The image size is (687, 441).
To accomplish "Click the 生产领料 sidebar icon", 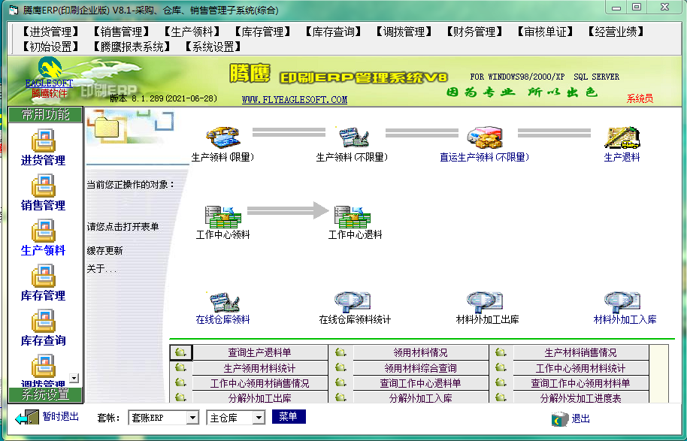I will [43, 231].
